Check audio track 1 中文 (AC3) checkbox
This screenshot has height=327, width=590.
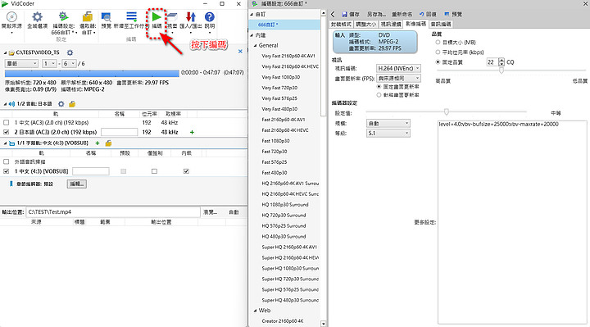pyautogui.click(x=6, y=123)
